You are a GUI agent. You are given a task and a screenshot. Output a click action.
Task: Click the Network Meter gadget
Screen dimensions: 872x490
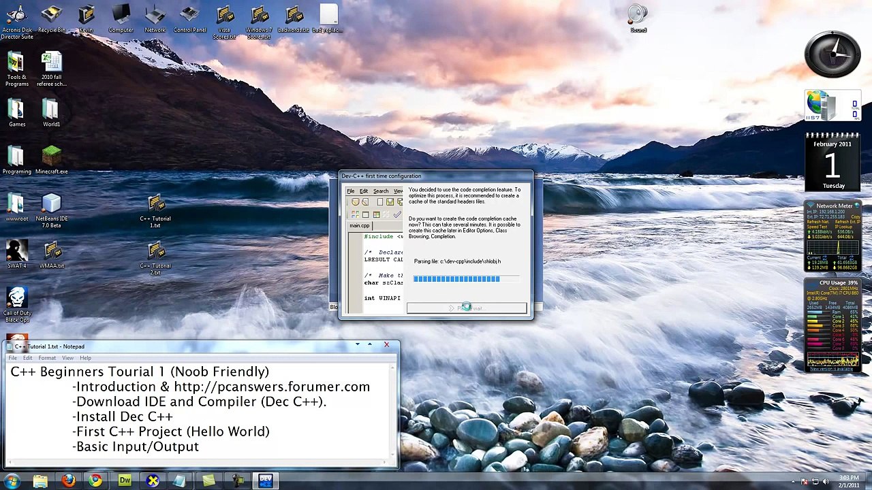click(x=832, y=238)
